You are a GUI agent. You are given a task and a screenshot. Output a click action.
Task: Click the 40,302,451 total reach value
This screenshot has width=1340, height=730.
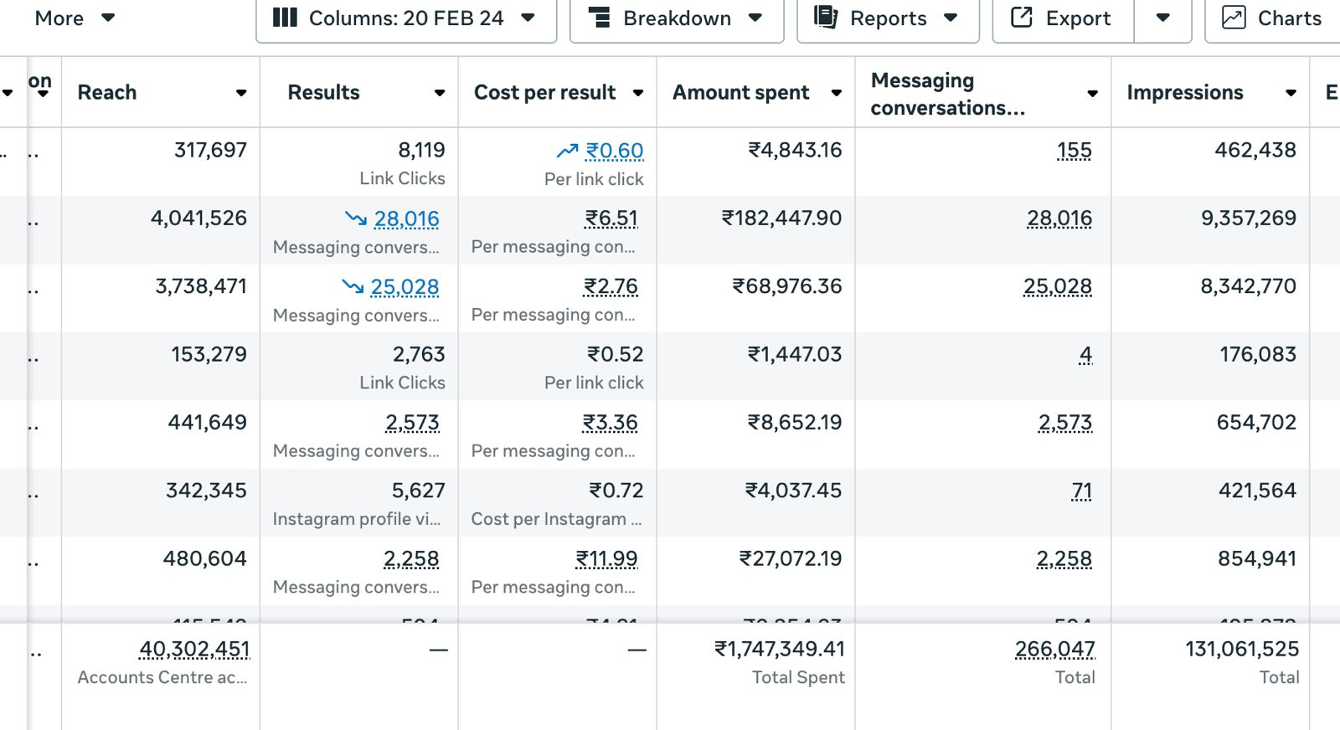[194, 649]
